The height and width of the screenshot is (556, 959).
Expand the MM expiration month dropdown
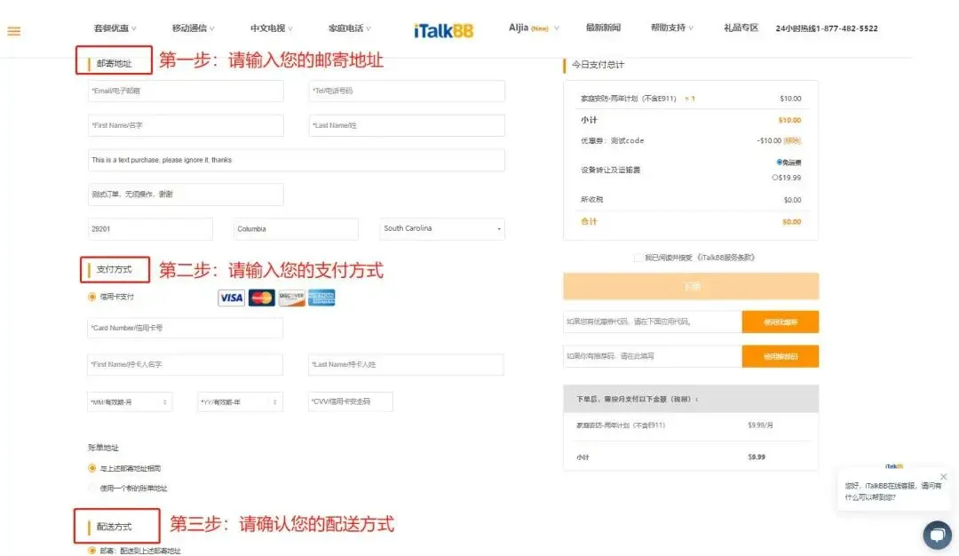tap(130, 402)
